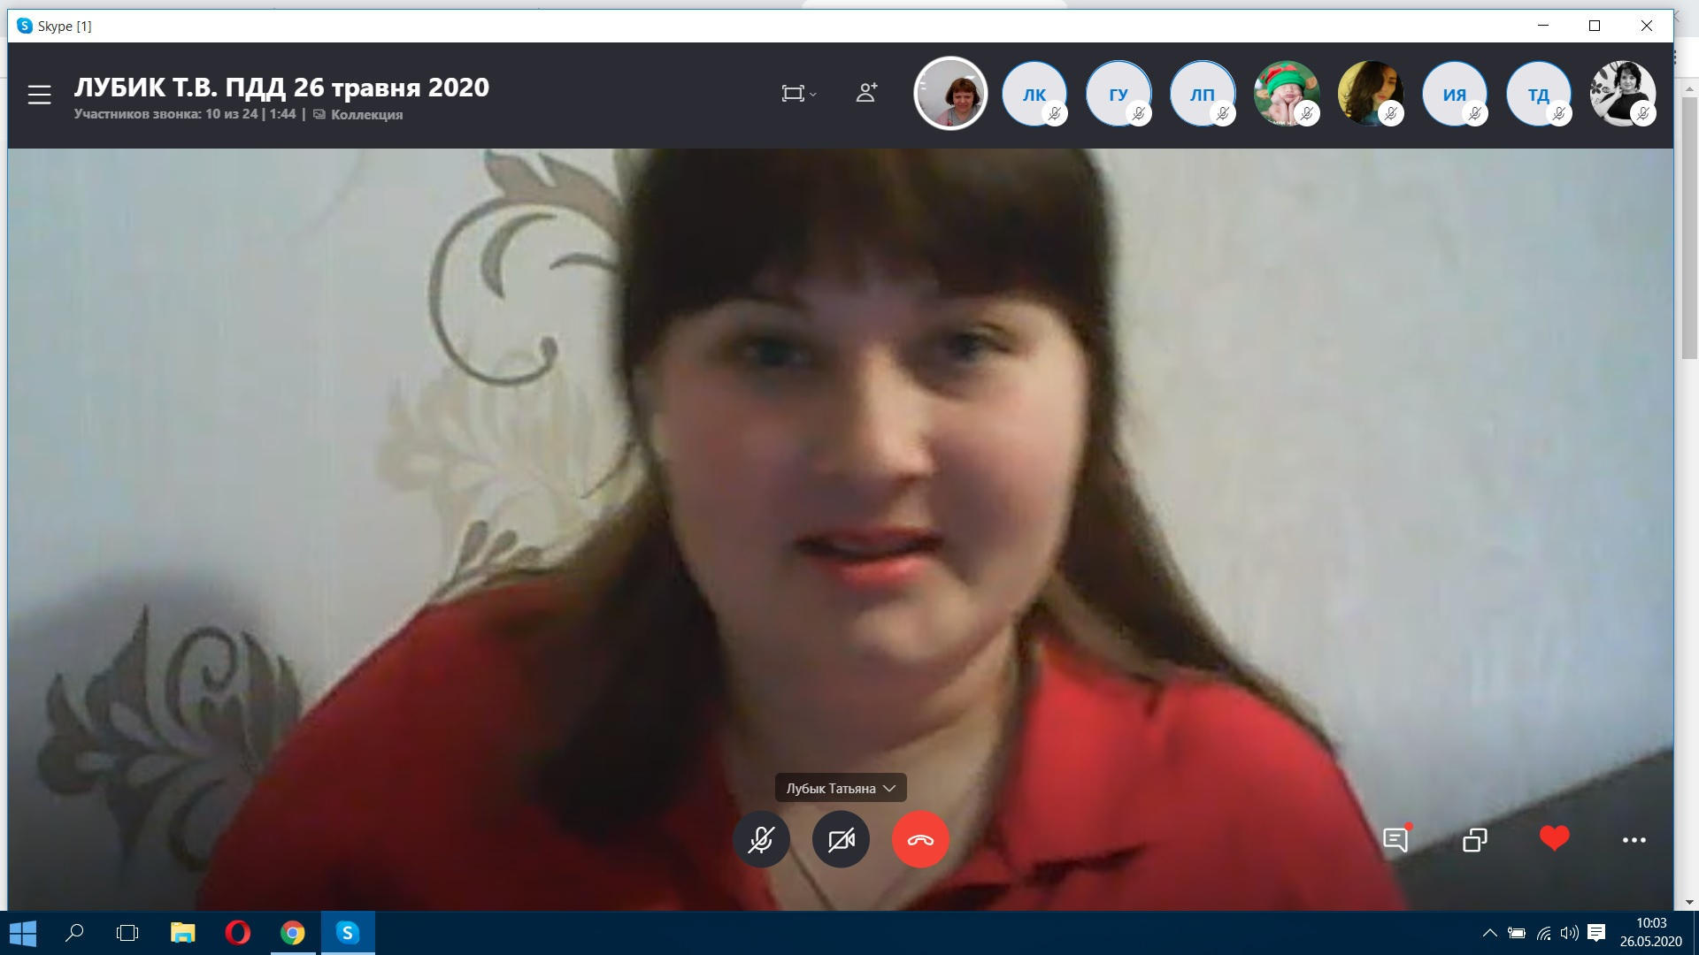Click the share screen icon
Screen dimensions: 1699x955
(1475, 839)
